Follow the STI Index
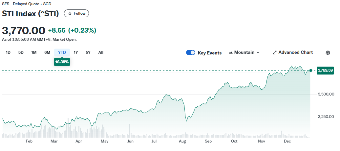Image resolution: width=340 pixels, height=151 pixels. 76,13
